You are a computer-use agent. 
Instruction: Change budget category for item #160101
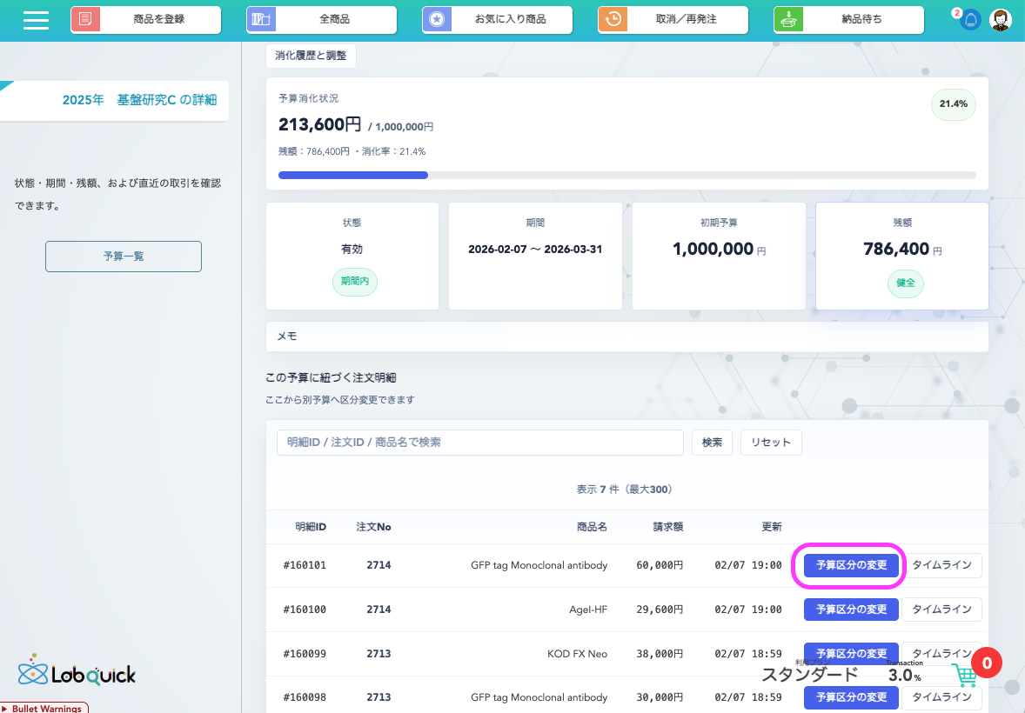tap(851, 565)
